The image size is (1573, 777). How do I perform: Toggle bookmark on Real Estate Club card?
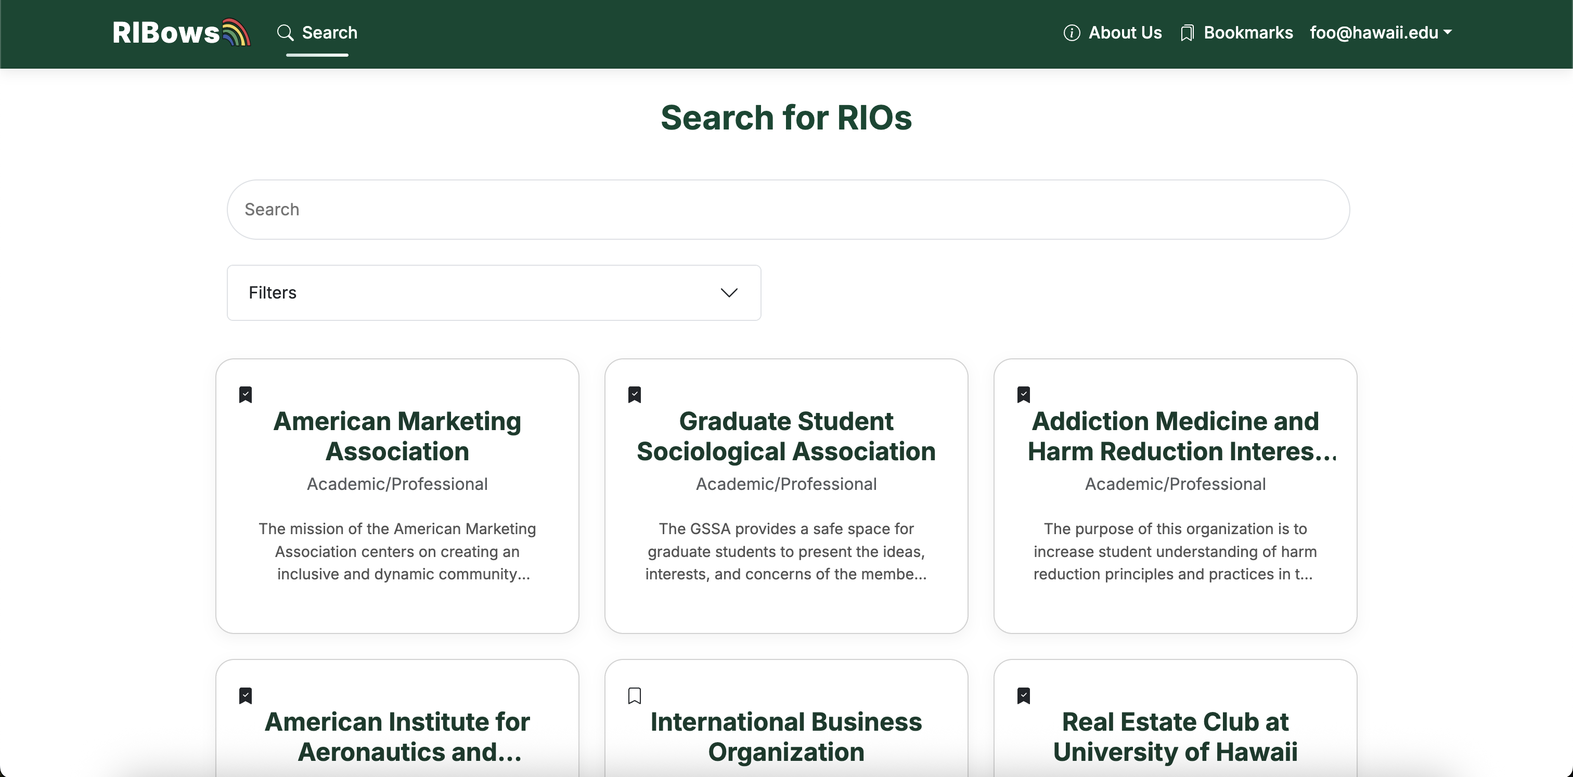pyautogui.click(x=1023, y=695)
